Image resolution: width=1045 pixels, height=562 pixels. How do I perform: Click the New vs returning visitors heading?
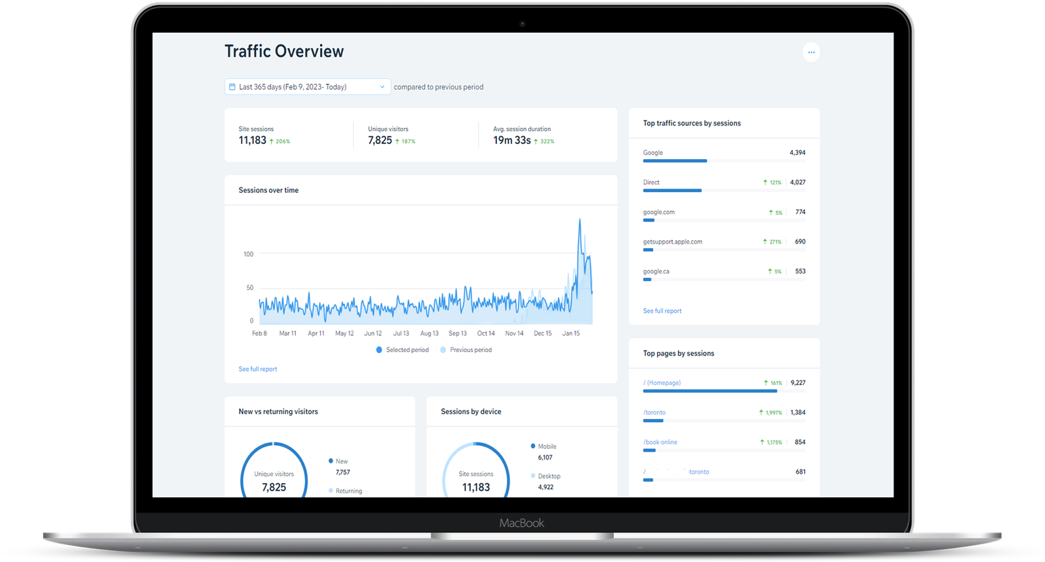pyautogui.click(x=278, y=412)
